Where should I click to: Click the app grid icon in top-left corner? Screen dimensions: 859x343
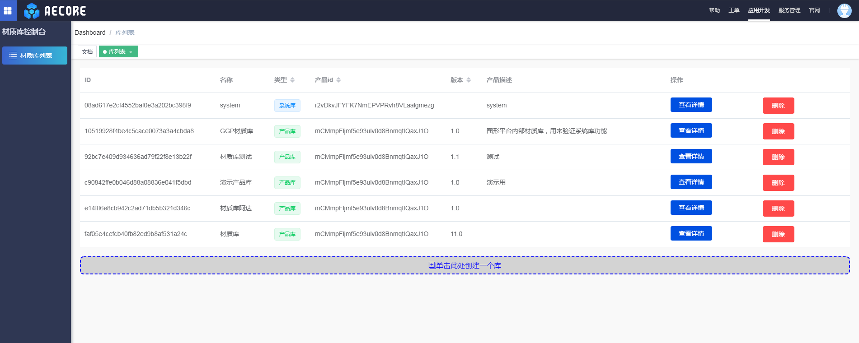point(8,10)
